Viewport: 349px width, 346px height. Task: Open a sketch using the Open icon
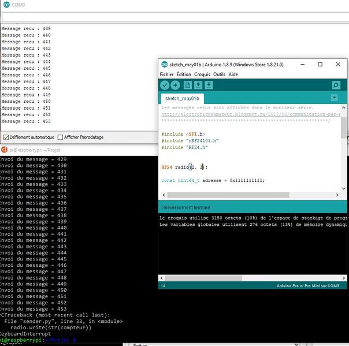click(198, 85)
